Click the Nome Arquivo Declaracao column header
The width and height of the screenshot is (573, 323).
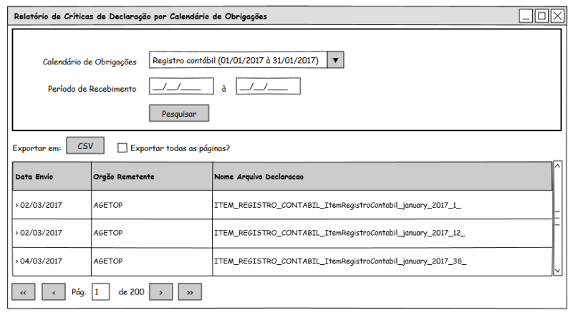pos(382,176)
